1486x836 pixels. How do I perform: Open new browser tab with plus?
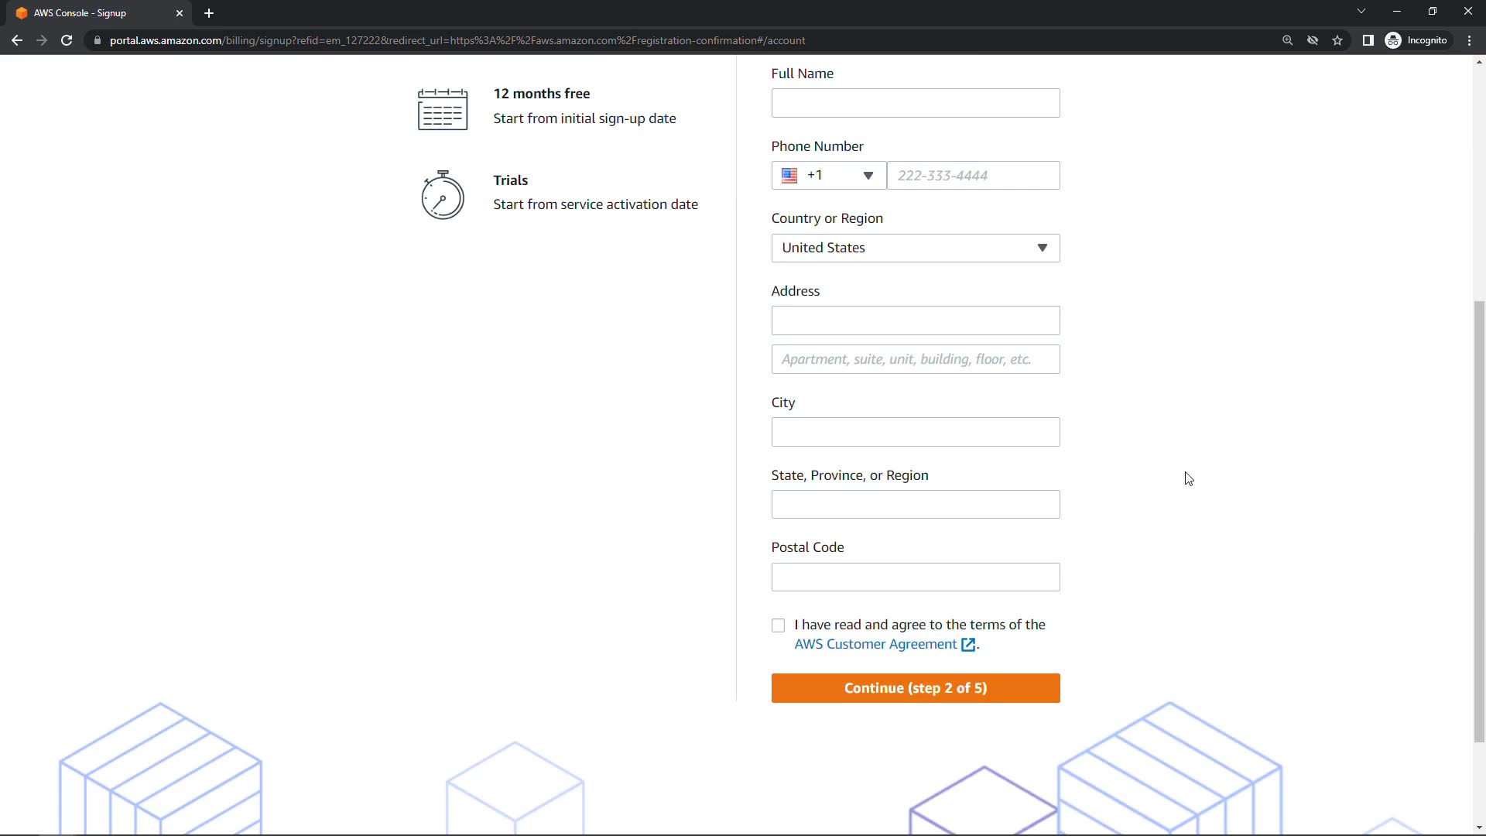pyautogui.click(x=209, y=13)
